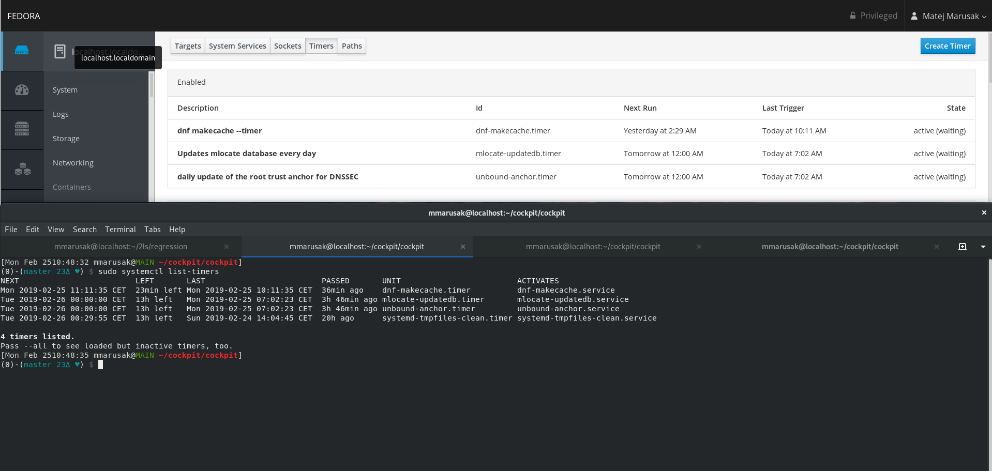992x471 pixels.
Task: Close the 2ls/regression terminal tab
Action: click(227, 247)
